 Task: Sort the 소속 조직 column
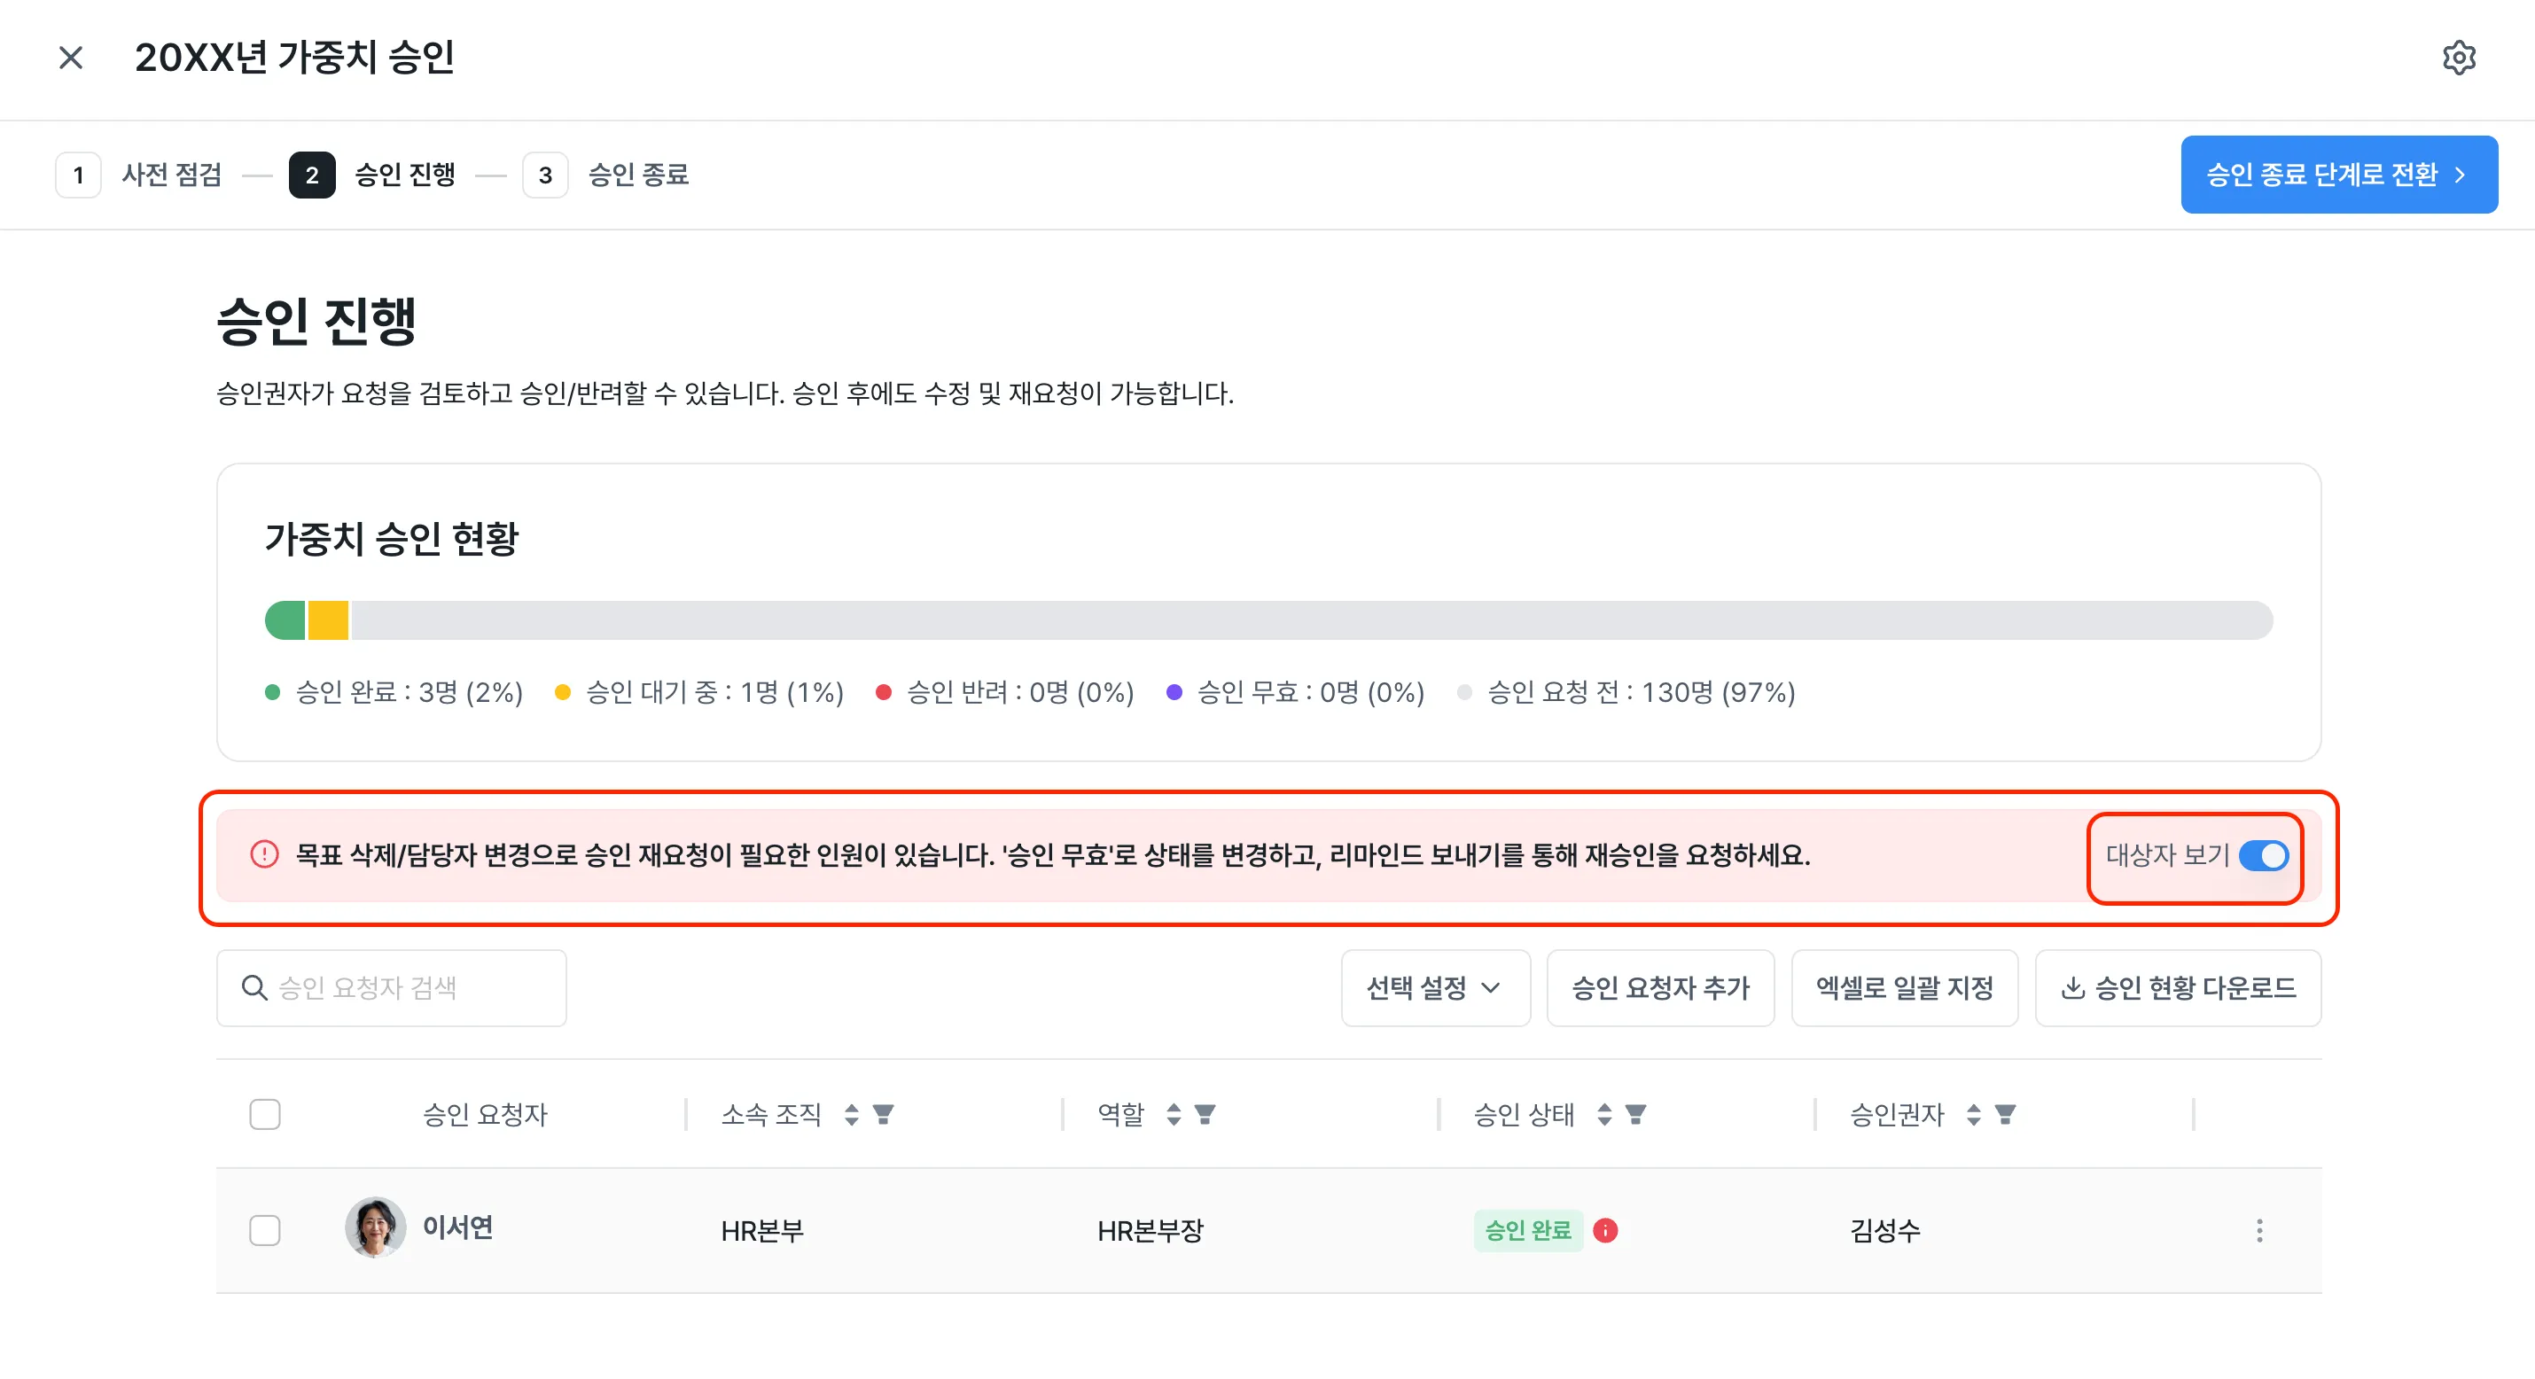(851, 1114)
